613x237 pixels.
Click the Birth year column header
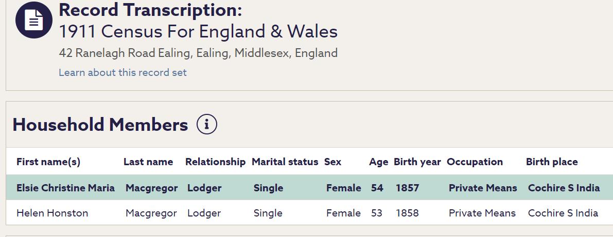click(x=417, y=162)
